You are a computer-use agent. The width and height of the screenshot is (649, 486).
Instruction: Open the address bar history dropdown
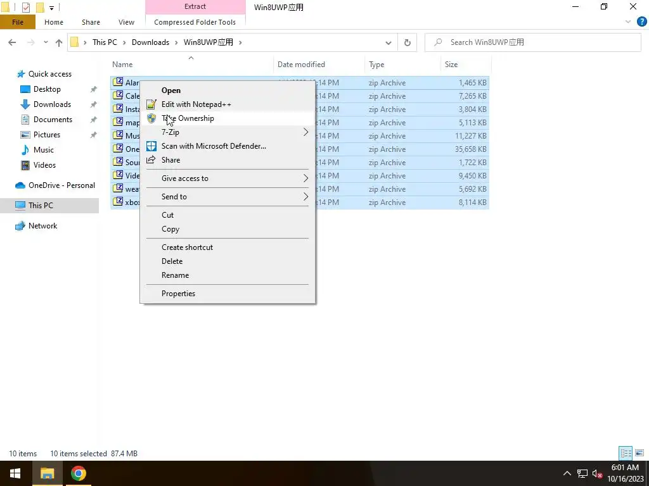click(389, 42)
